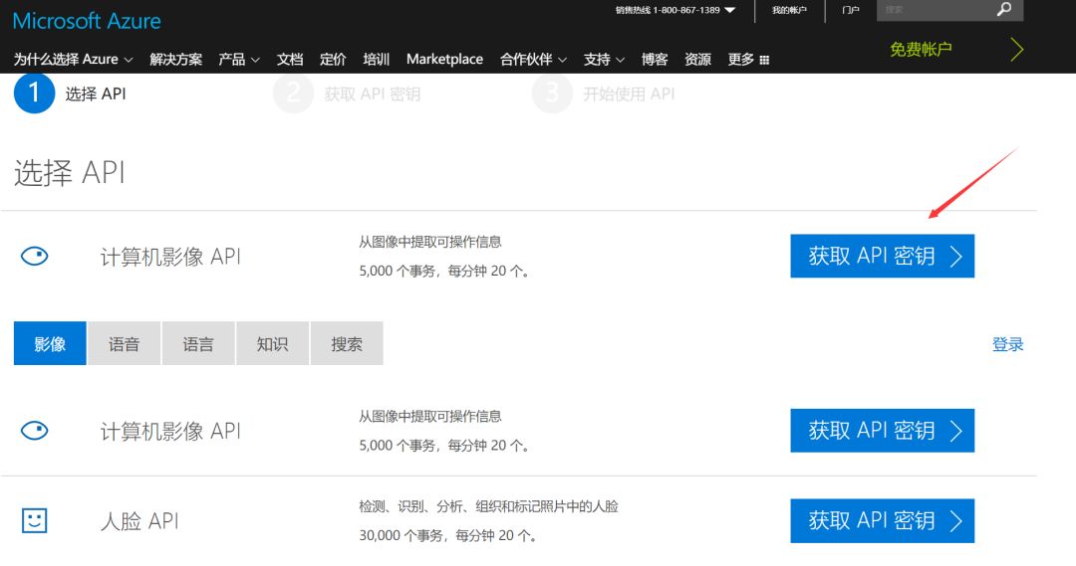Click the 免费帐户 link
Screen dimensions: 1076x566
pos(921,50)
